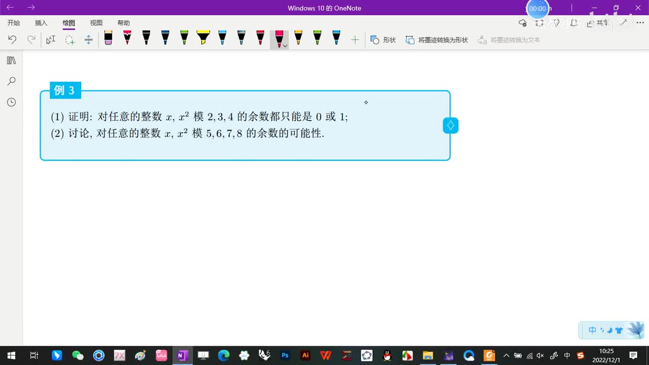
Task: Open File Explorer from the taskbar
Action: point(428,355)
